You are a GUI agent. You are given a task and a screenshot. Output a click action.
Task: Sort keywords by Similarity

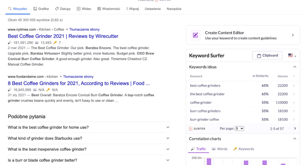coord(261,76)
